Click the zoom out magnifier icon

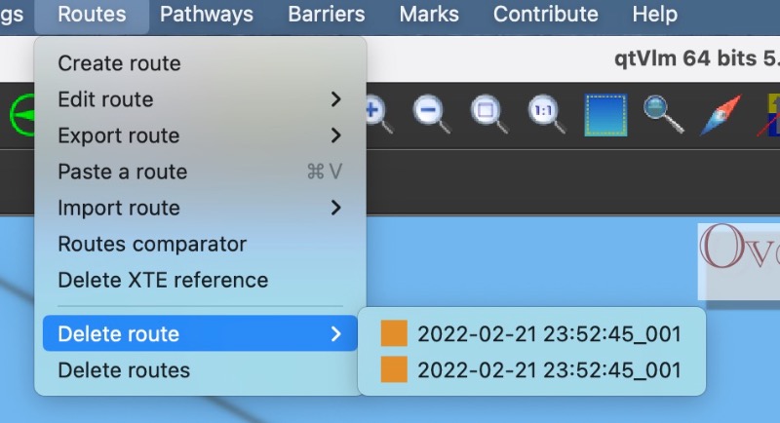432,114
